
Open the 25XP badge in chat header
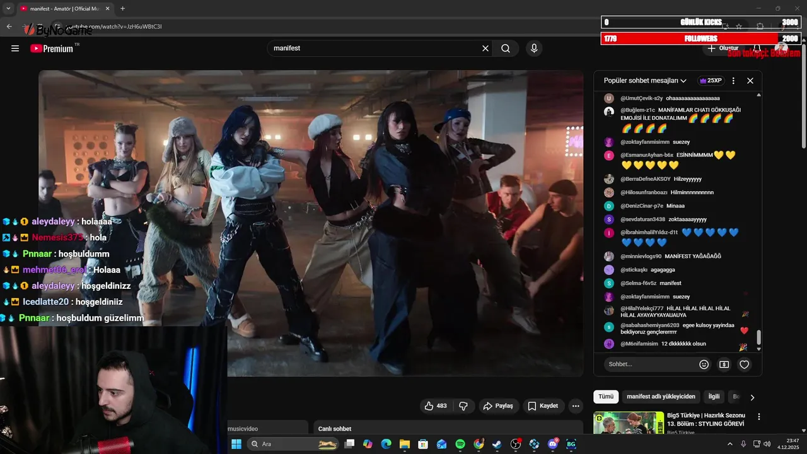pos(711,81)
